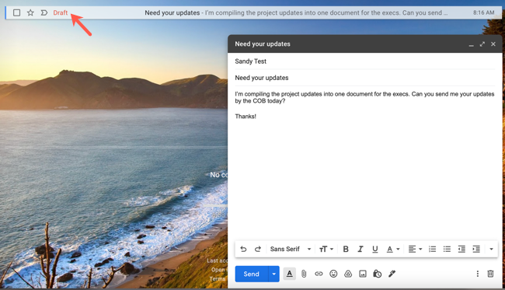
Task: Open the red Draft label in email row
Action: pyautogui.click(x=61, y=12)
